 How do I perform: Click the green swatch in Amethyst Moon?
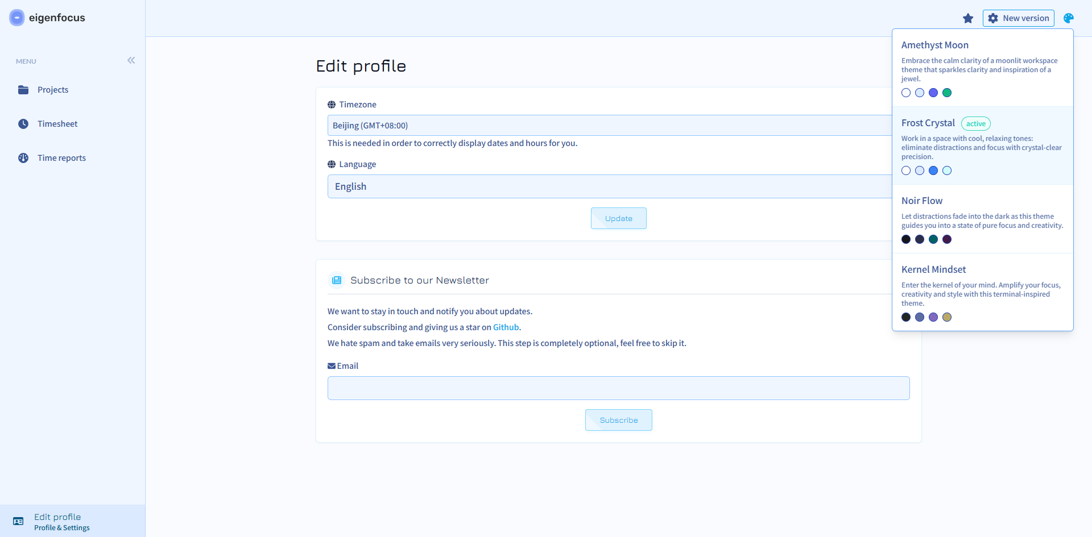pos(947,93)
